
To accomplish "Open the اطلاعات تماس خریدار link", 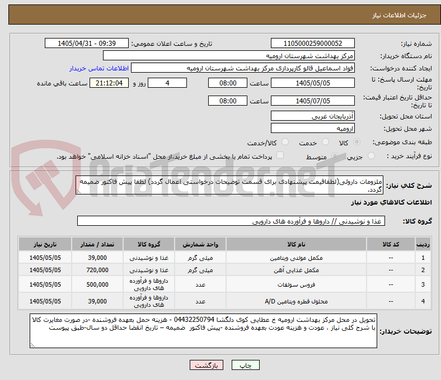I will pyautogui.click(x=99, y=68).
